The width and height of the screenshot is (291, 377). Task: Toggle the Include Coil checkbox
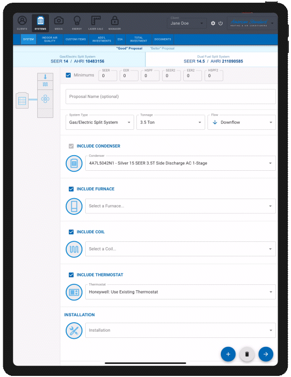(x=71, y=232)
